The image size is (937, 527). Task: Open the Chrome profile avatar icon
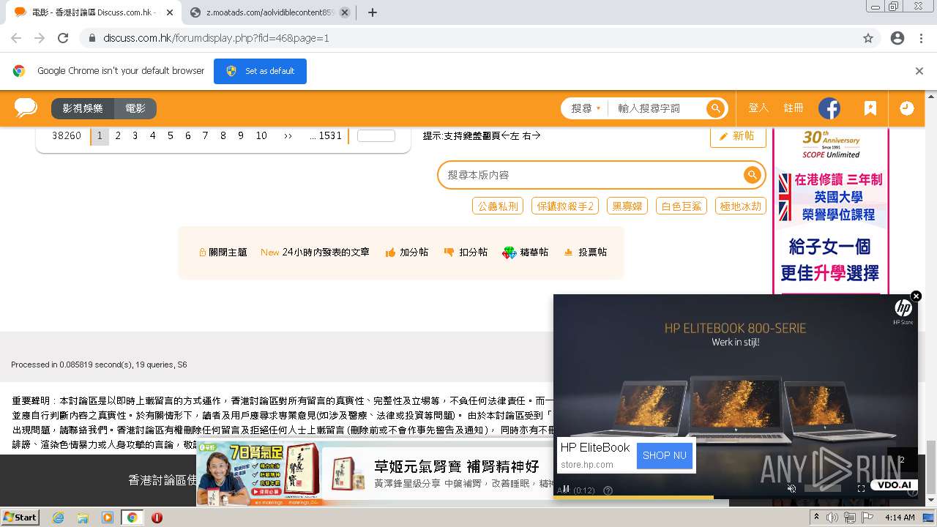coord(897,38)
